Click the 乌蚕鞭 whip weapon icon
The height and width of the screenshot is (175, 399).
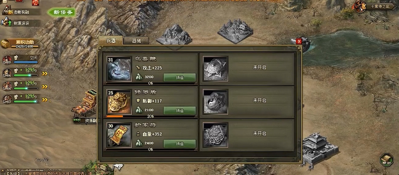pos(119,69)
